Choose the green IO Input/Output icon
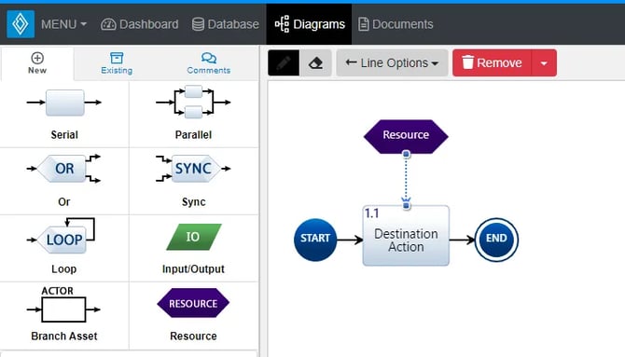 click(194, 237)
